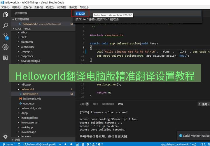Click the checkmark build icon in status bar
210x146 pixels.
(60, 144)
